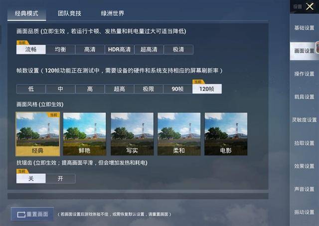
Task: Set frame rate to 90帧
Action: (177, 89)
